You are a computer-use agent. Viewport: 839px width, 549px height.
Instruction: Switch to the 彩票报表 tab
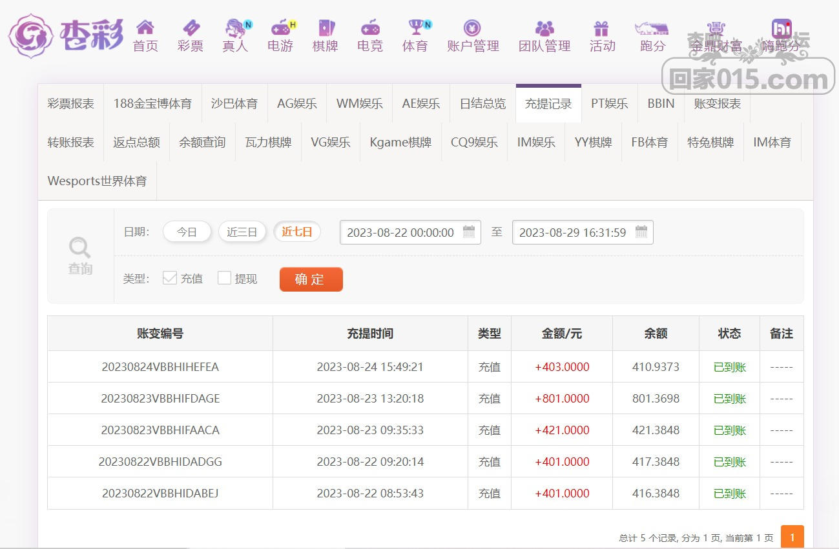tap(71, 104)
